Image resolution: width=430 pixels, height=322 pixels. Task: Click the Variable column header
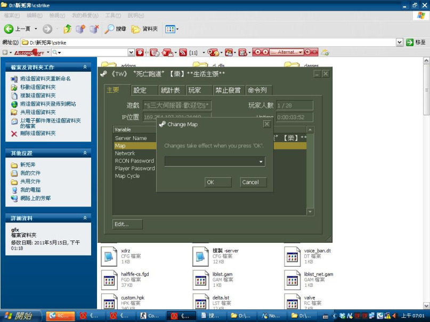(x=134, y=129)
